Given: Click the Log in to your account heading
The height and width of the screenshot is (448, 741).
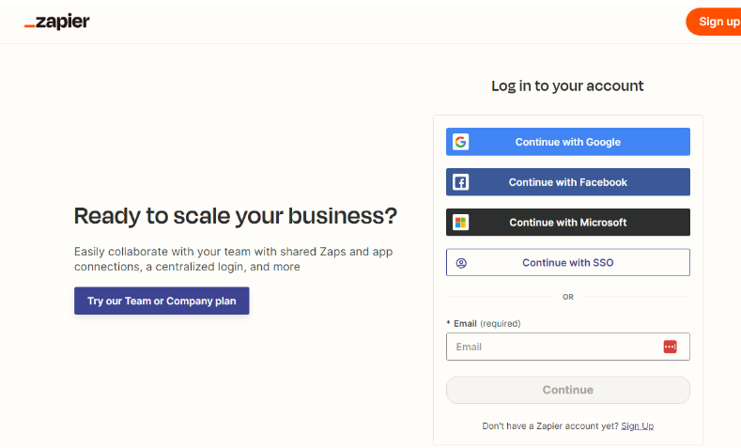Looking at the screenshot, I should pyautogui.click(x=567, y=86).
